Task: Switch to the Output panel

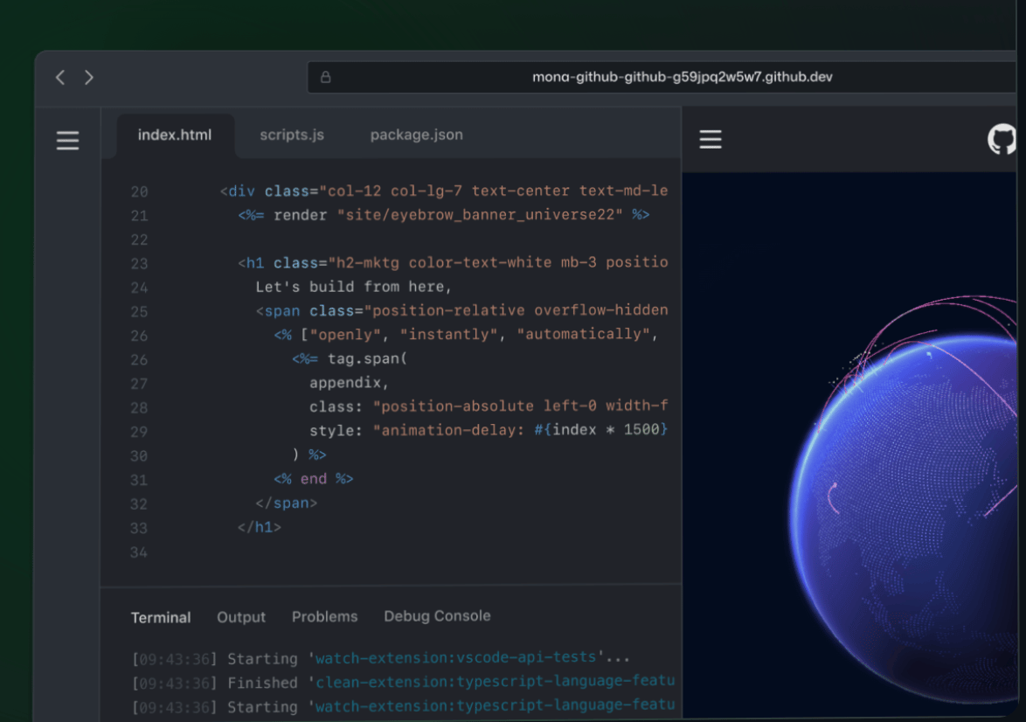Action: (241, 617)
